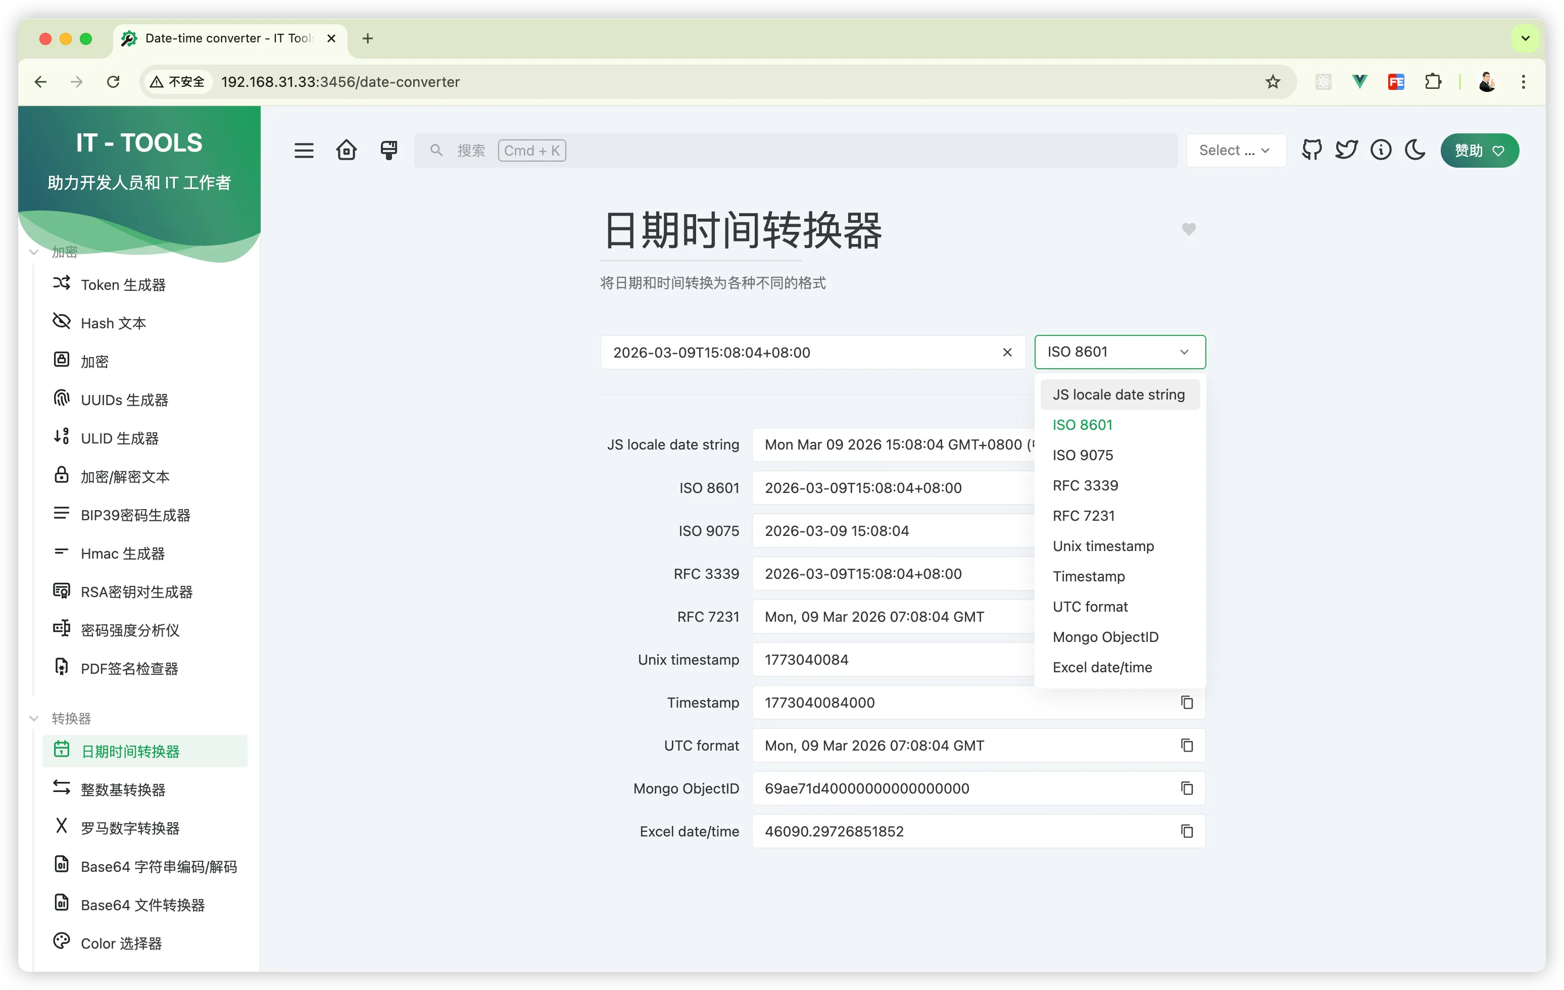Open ULID 生成器 tool
The image size is (1564, 990).
pos(145,438)
